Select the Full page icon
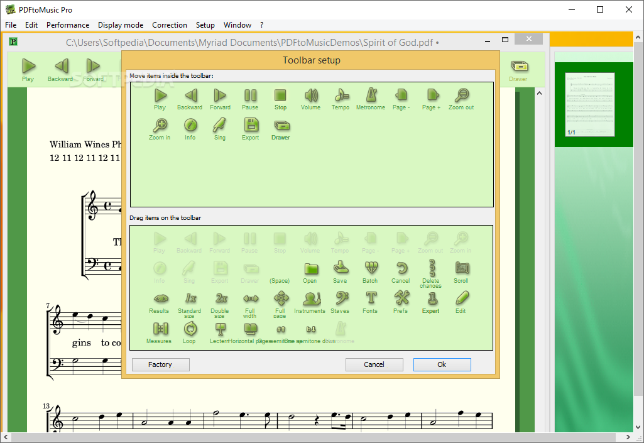Screen dimensions: 644x443 coord(281,298)
